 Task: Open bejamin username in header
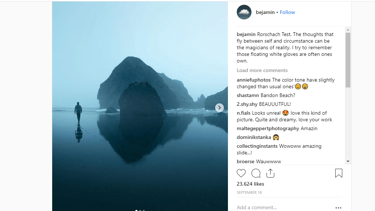(x=265, y=12)
